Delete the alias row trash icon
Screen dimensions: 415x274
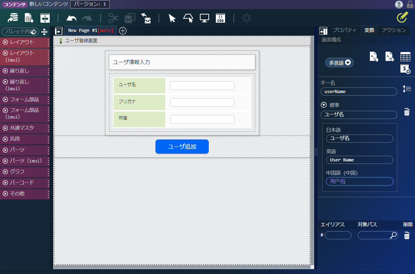407,235
